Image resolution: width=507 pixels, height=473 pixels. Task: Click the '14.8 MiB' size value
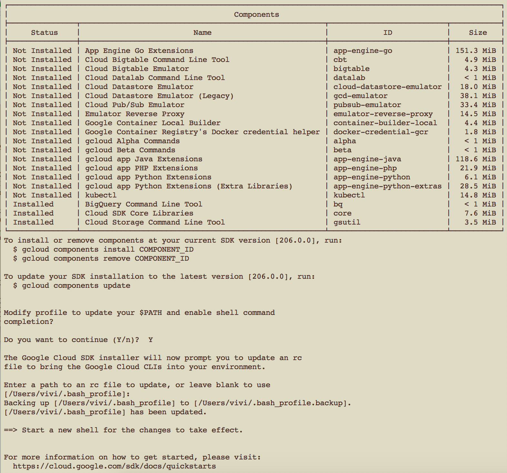coord(478,195)
